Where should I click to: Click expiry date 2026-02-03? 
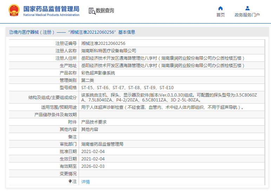[93, 166]
